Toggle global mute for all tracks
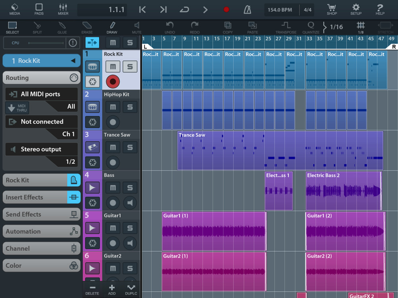 pyautogui.click(x=113, y=43)
